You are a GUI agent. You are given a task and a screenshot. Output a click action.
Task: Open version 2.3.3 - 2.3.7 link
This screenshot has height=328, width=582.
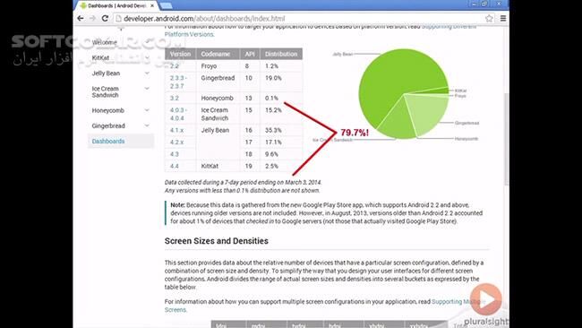(178, 82)
